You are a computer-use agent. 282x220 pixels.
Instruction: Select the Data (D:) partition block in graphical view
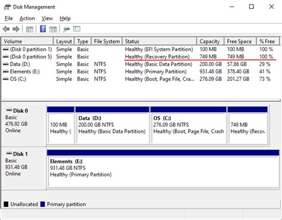(x=112, y=125)
